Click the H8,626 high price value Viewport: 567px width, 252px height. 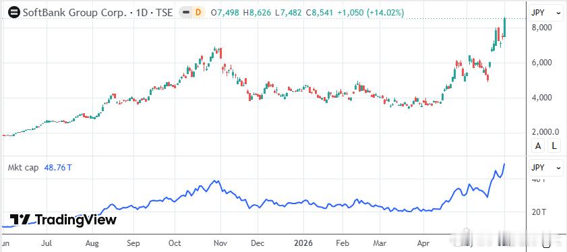coord(258,13)
